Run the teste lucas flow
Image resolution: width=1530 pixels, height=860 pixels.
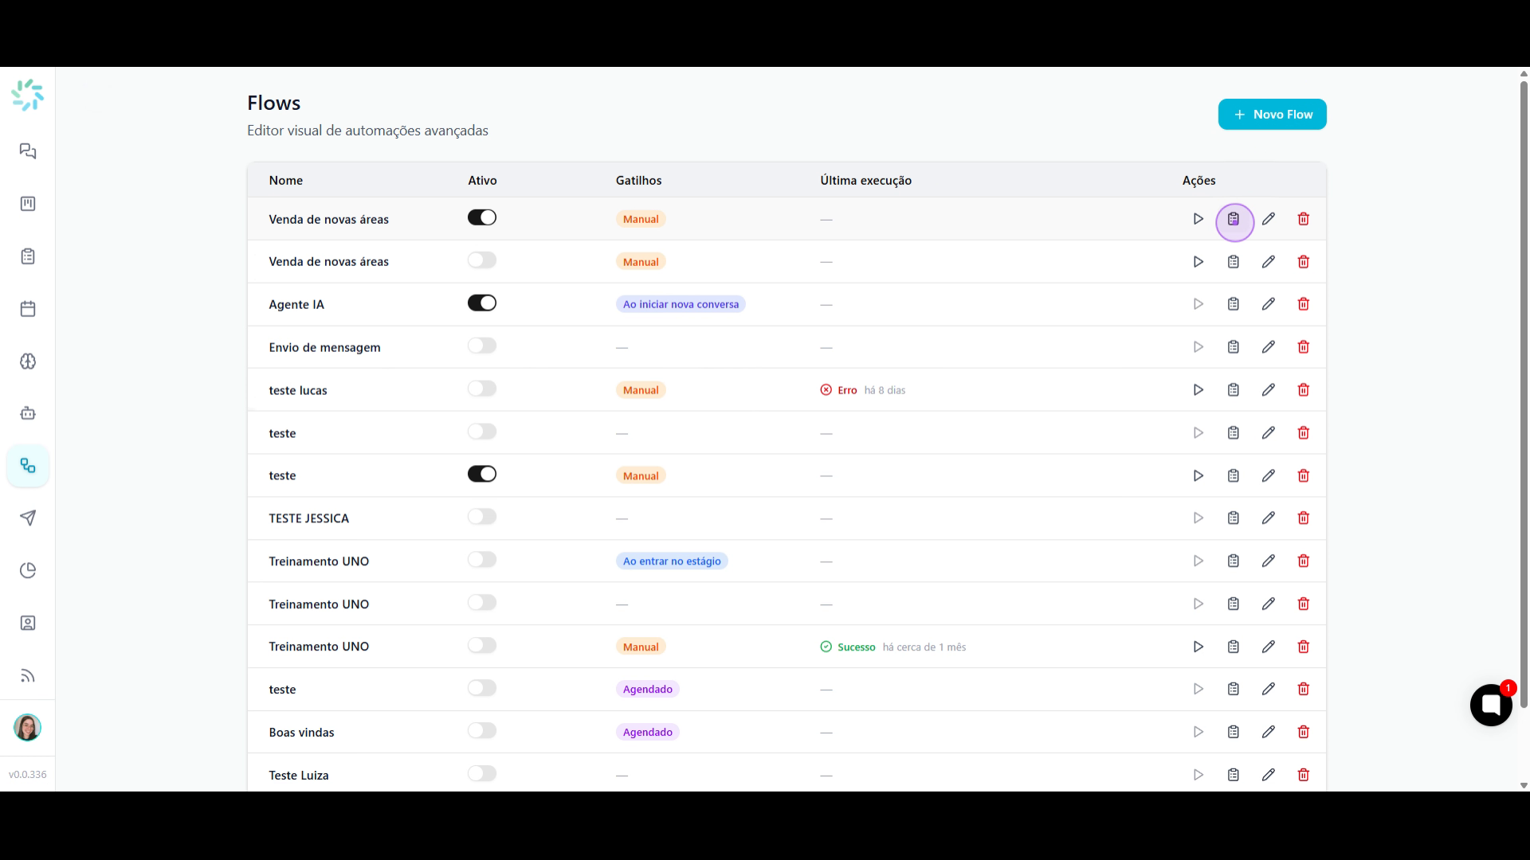[x=1198, y=390]
